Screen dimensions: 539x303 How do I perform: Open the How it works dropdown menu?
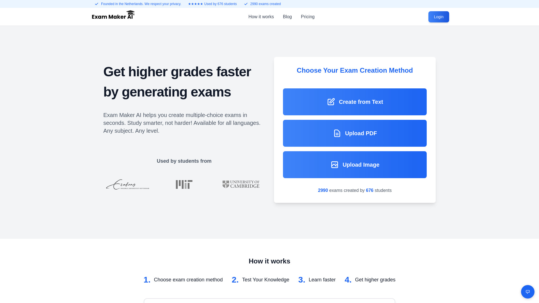(x=261, y=17)
